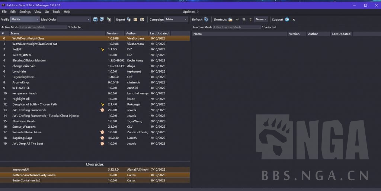Sort active mods by Last Updated header

click(x=159, y=33)
